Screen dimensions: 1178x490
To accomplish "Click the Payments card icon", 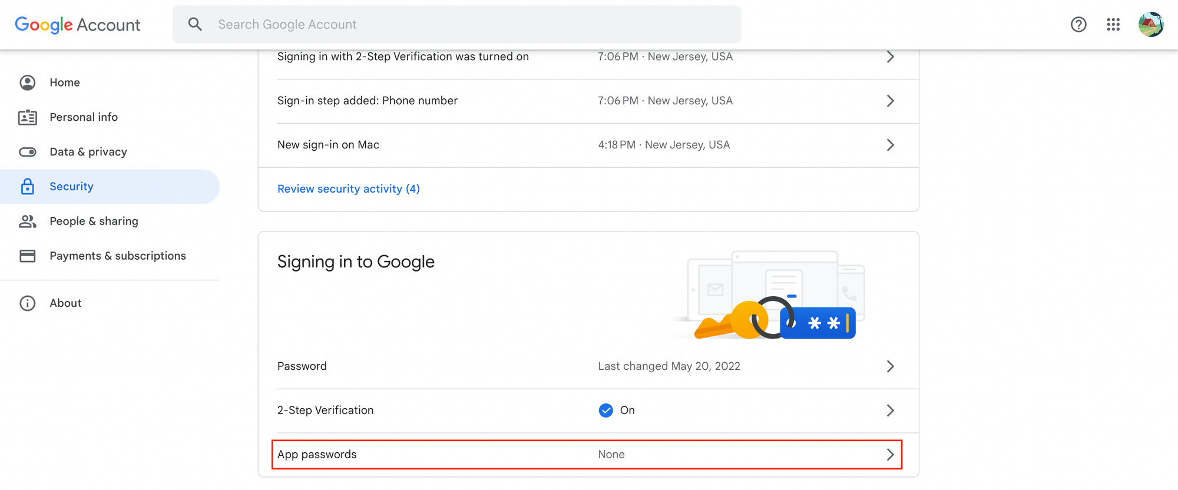I will pos(28,256).
